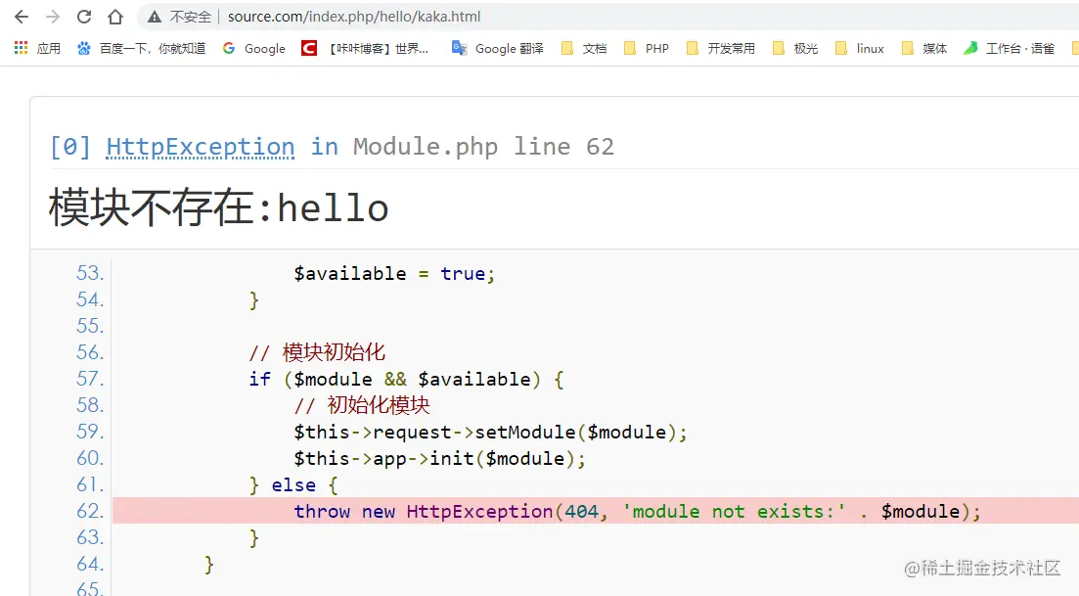Click the string 'module not exists:'

(734, 512)
